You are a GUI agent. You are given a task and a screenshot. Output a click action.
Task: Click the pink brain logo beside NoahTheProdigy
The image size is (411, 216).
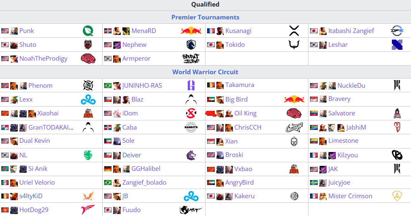point(88,59)
